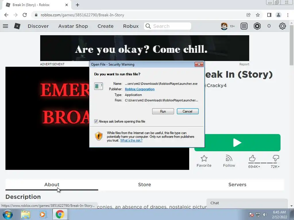Toggle the Chrome side panel icon
The width and height of the screenshot is (294, 220).
click(269, 15)
